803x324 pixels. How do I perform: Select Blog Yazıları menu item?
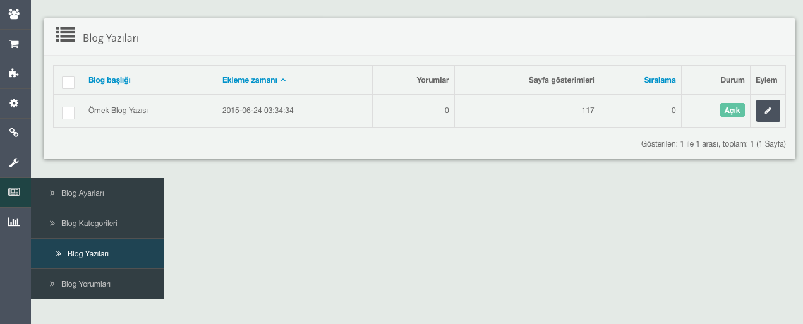tap(88, 254)
